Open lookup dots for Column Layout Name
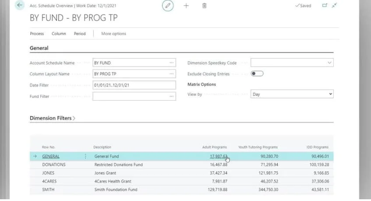371x201 pixels. click(x=171, y=74)
